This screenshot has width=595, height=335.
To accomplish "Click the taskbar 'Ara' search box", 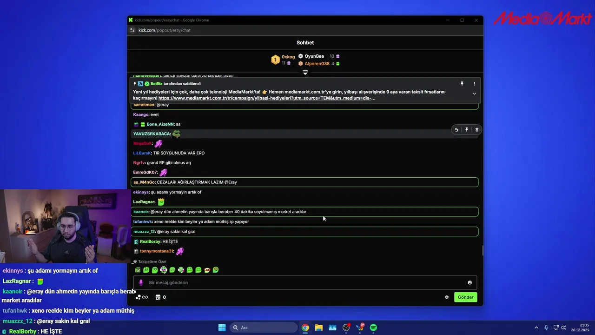I will click(264, 328).
